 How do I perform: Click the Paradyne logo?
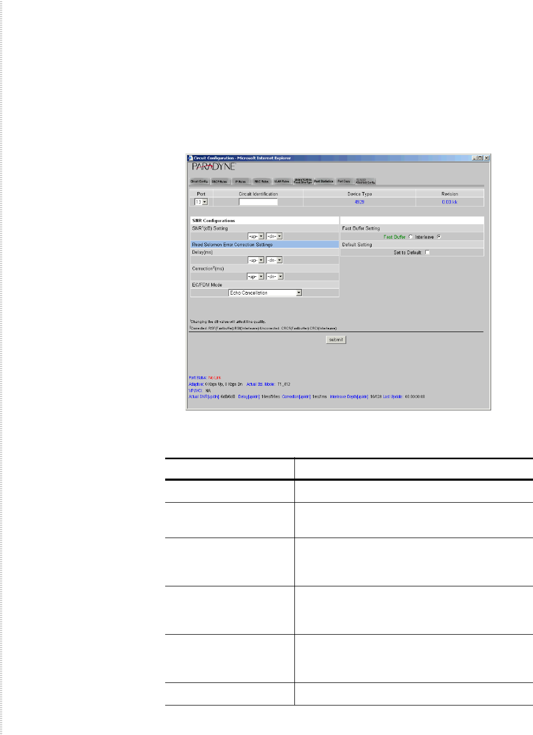click(213, 167)
